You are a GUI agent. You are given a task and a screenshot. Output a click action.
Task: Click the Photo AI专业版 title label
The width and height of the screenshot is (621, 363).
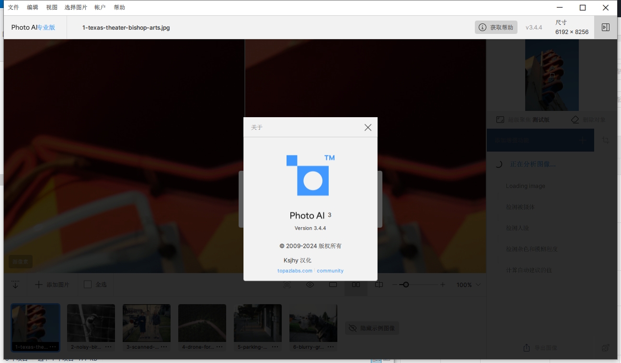[33, 27]
